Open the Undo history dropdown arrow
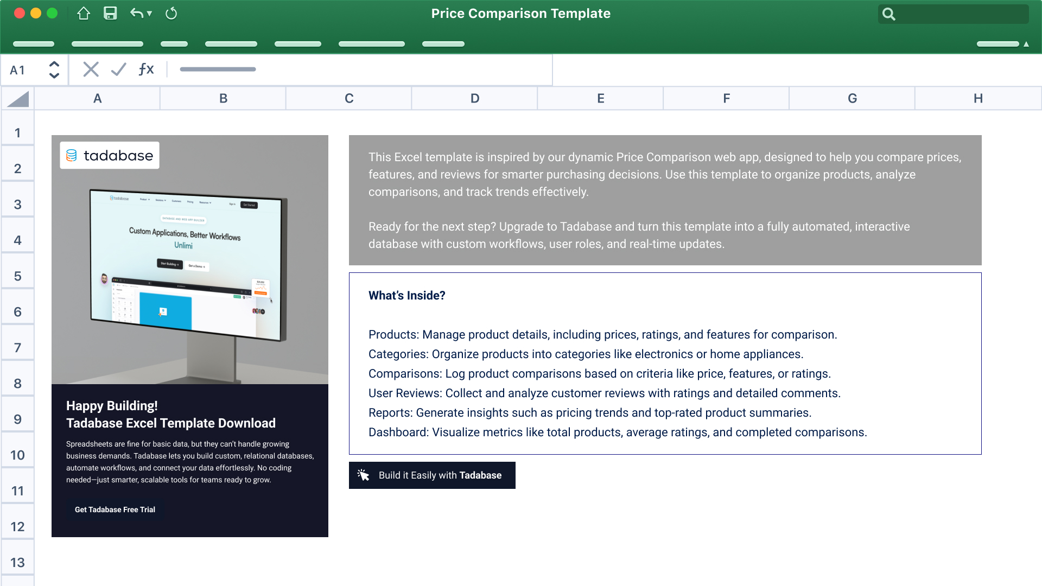1042x586 pixels. [x=149, y=14]
